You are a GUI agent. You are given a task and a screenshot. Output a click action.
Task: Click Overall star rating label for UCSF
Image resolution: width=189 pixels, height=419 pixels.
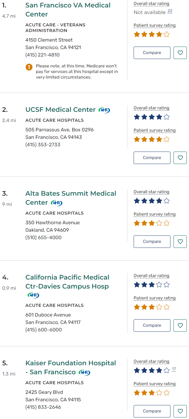[151, 108]
